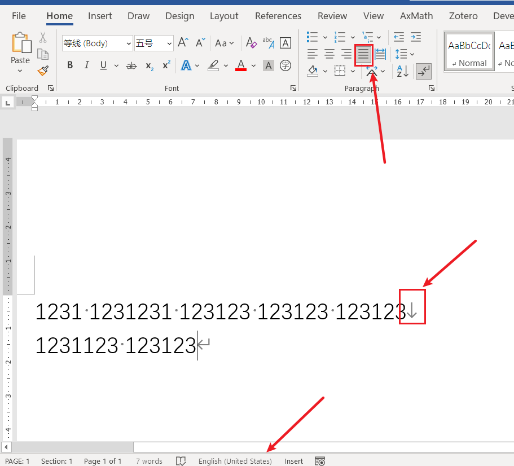
Task: Select the Superscript icon
Action: pyautogui.click(x=165, y=65)
